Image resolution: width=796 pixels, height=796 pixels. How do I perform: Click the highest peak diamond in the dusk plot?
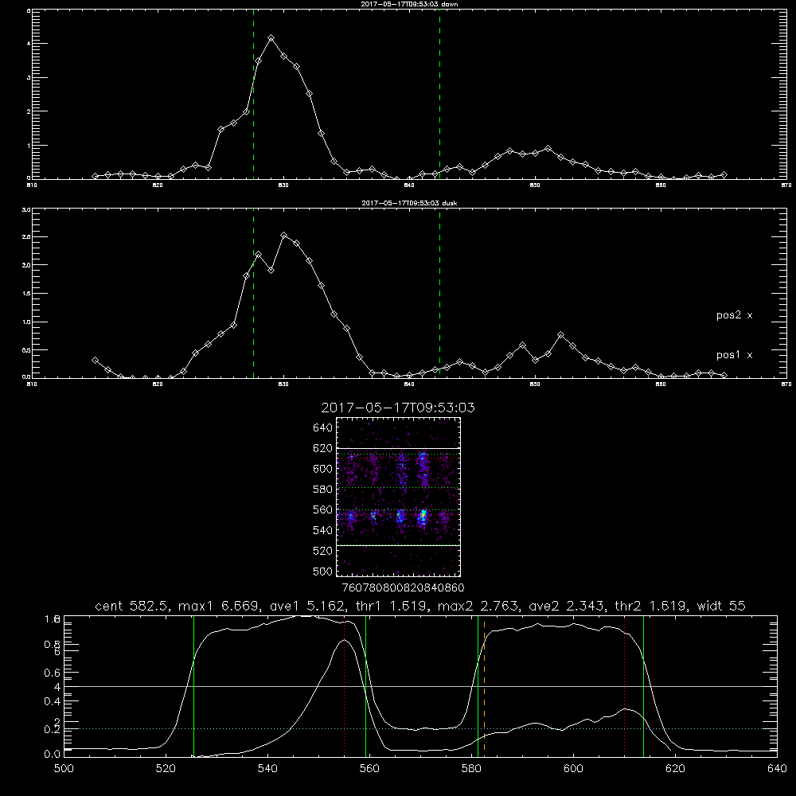tap(284, 236)
